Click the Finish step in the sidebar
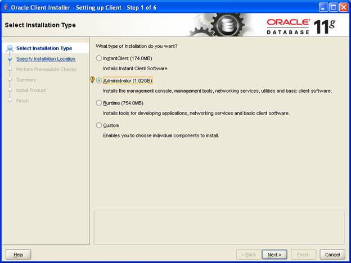 click(22, 101)
